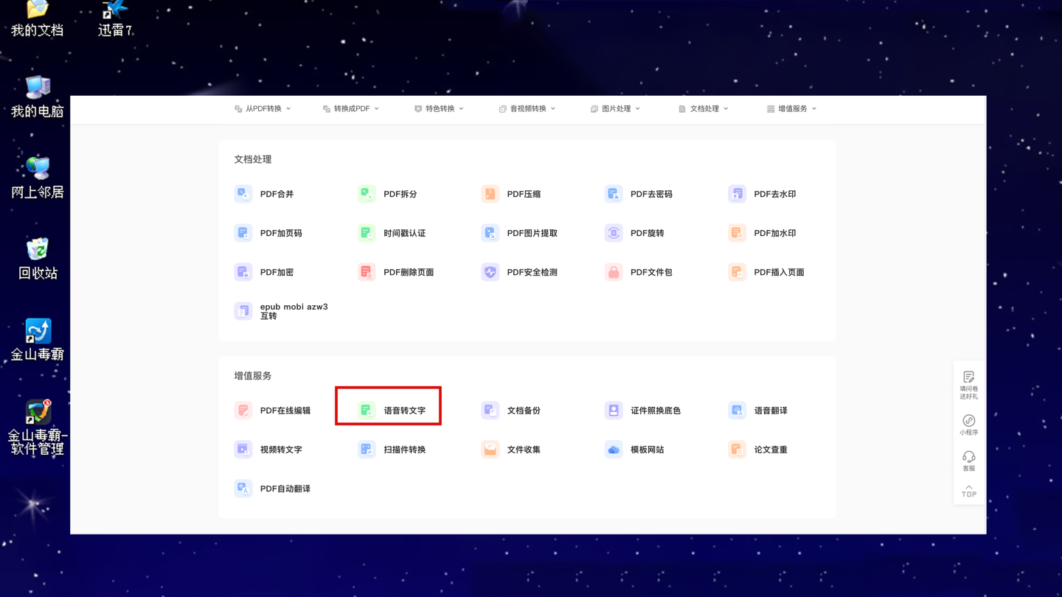This screenshot has height=597, width=1062.
Task: Select the 文件收集 icon
Action: [490, 450]
